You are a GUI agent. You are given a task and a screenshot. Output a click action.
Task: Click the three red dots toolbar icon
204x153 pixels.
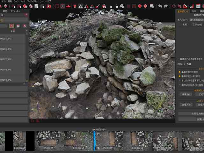pos(69,6)
